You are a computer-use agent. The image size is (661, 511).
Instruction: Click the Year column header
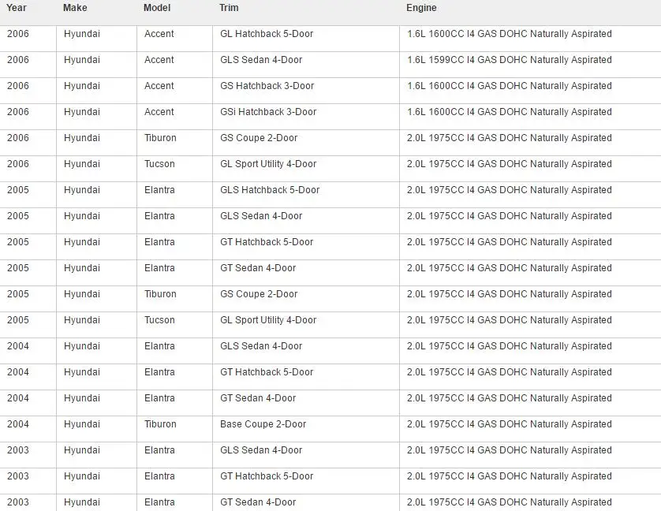17,8
